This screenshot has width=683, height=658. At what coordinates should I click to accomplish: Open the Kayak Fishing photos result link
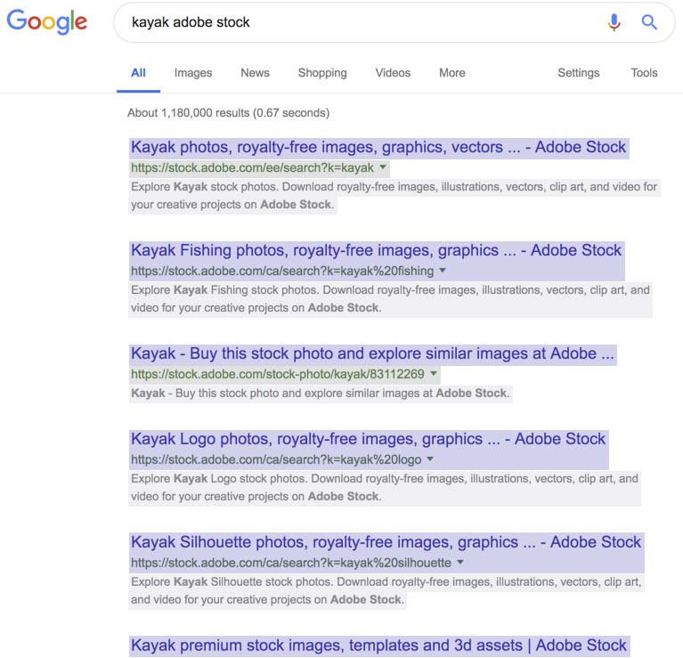tap(376, 250)
